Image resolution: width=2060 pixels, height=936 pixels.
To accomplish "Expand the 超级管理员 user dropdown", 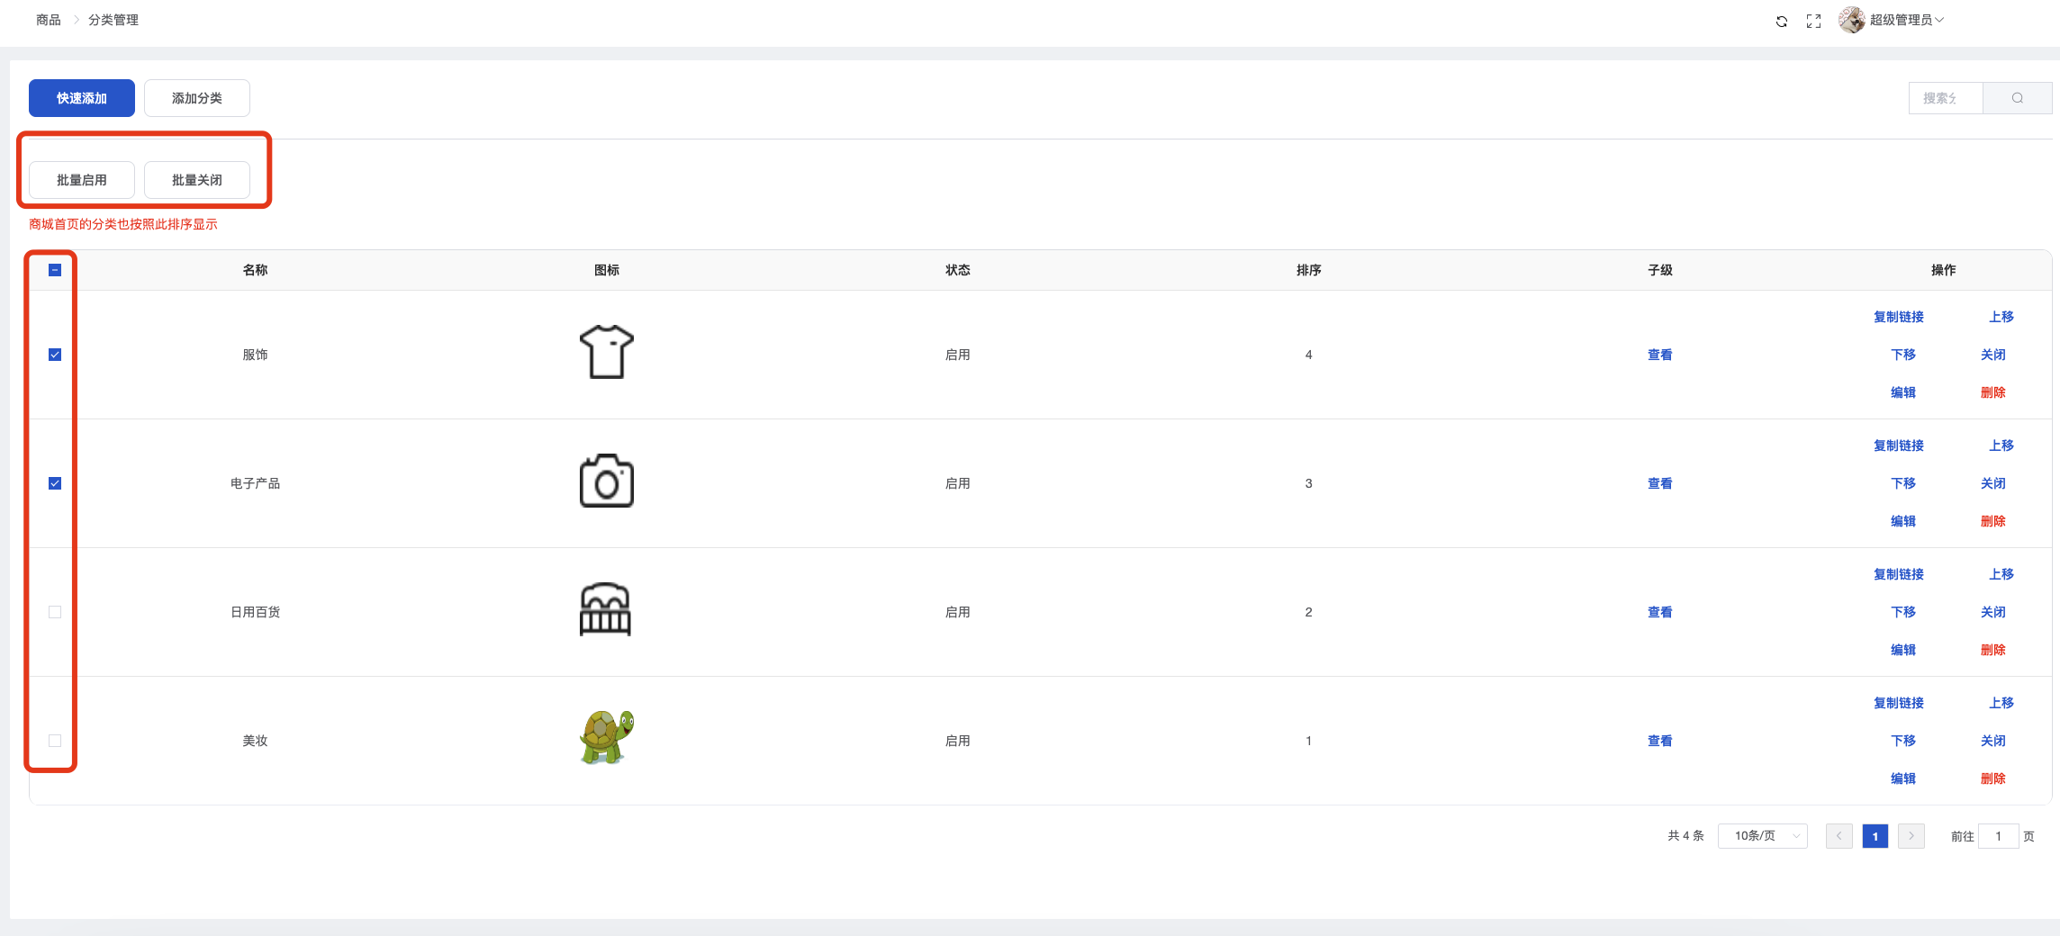I will pos(1906,20).
